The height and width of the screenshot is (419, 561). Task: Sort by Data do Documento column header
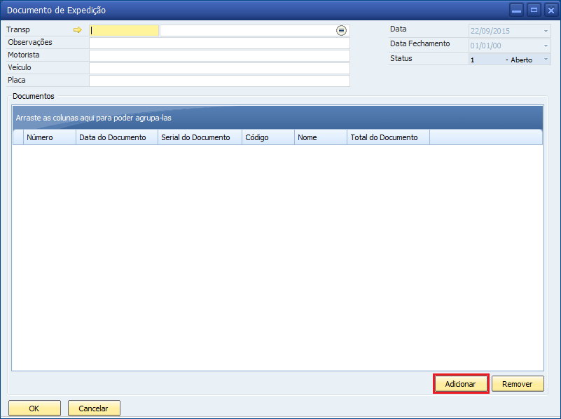coord(117,137)
